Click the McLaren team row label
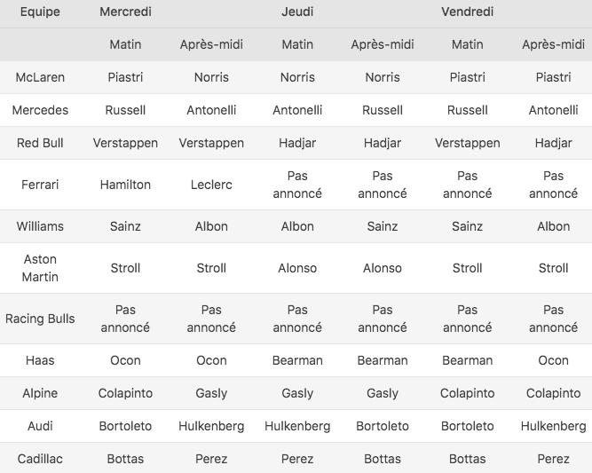592x473 pixels. [x=40, y=77]
